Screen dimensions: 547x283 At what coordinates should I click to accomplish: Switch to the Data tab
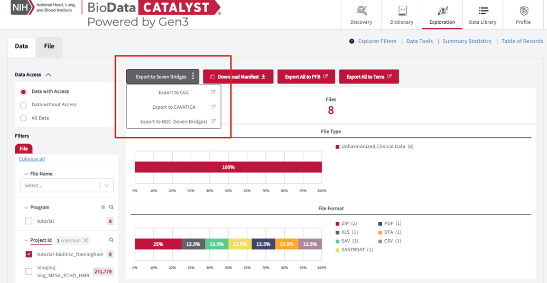click(x=21, y=47)
